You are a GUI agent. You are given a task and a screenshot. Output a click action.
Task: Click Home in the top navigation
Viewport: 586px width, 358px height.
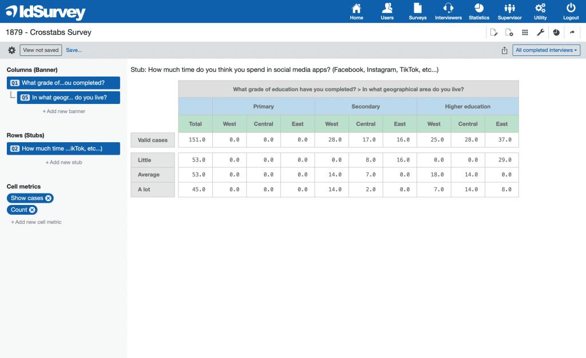[356, 11]
